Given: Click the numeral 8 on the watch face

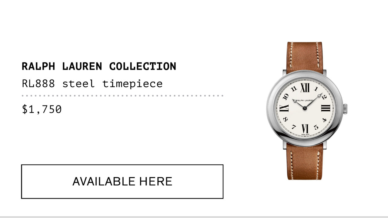Looking at the screenshot, I should [x=286, y=119].
